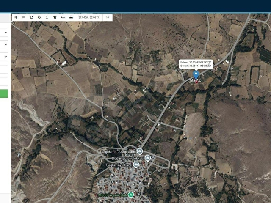Zoom in with the plus icon
Screen dimensions: 271x203
tap(16, 17)
